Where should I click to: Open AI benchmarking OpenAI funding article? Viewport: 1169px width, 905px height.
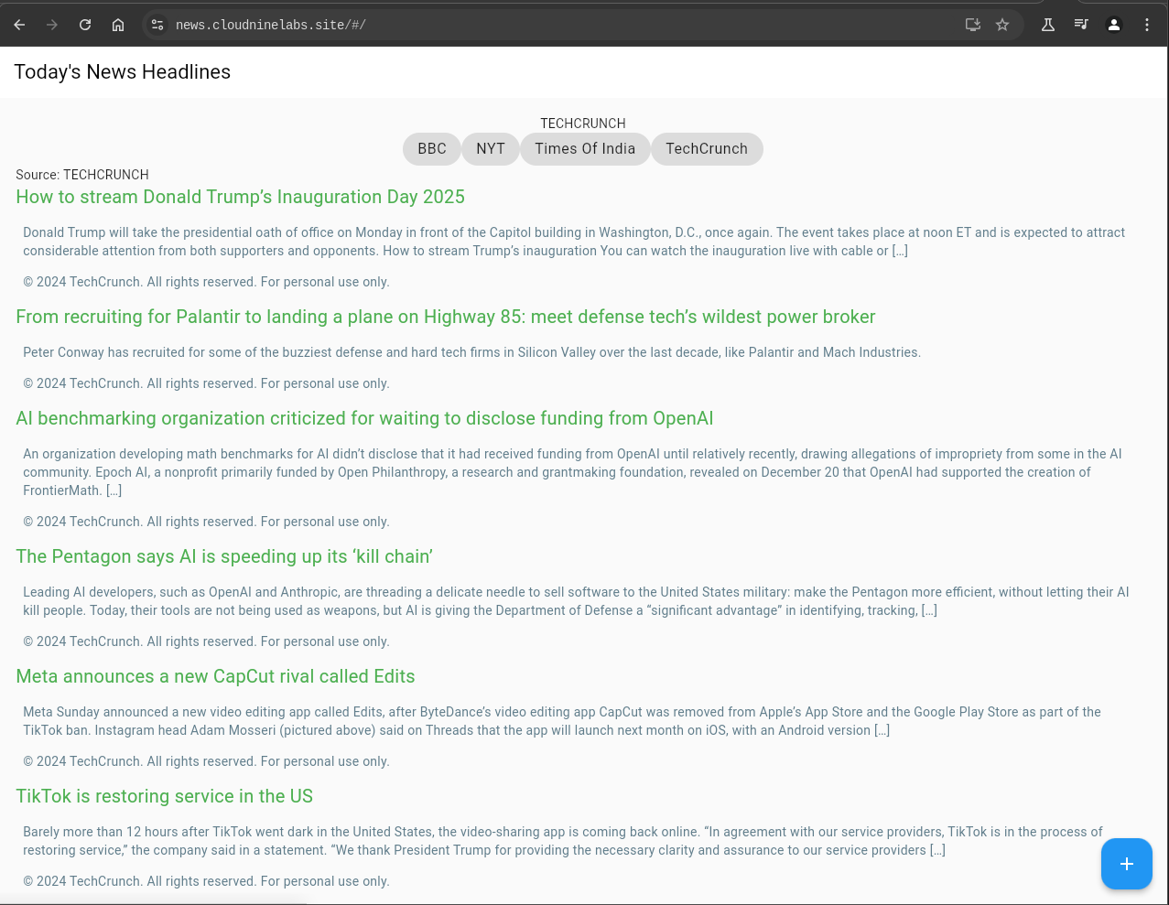pyautogui.click(x=364, y=418)
